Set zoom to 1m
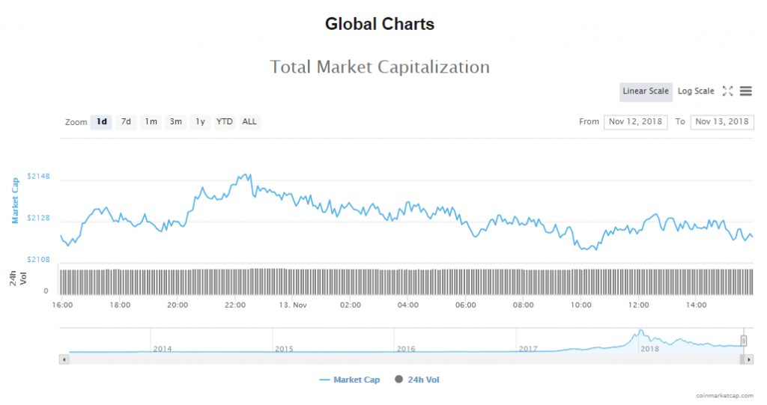Screen dimensions: 767x405 click(151, 122)
